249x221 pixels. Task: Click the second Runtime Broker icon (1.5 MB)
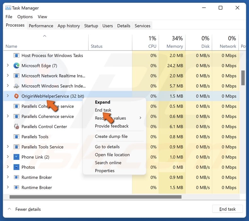click(x=16, y=187)
